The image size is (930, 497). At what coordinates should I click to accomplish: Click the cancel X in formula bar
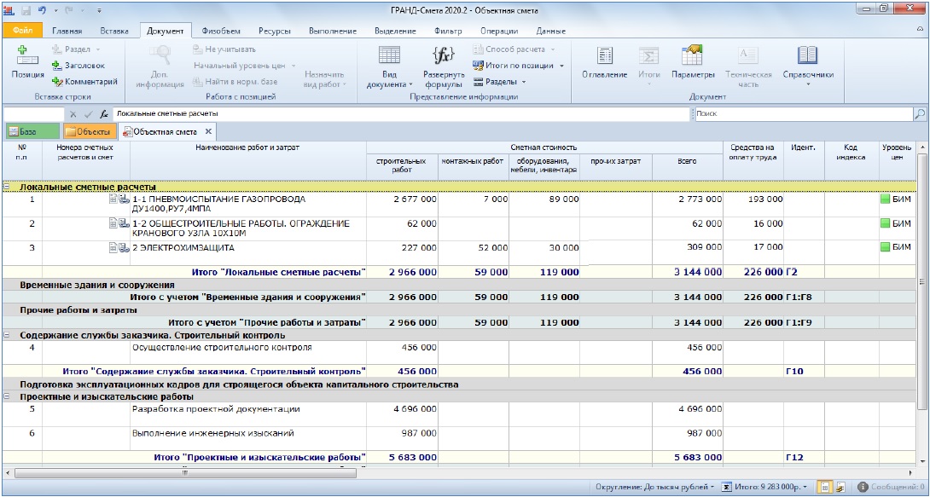tap(73, 113)
